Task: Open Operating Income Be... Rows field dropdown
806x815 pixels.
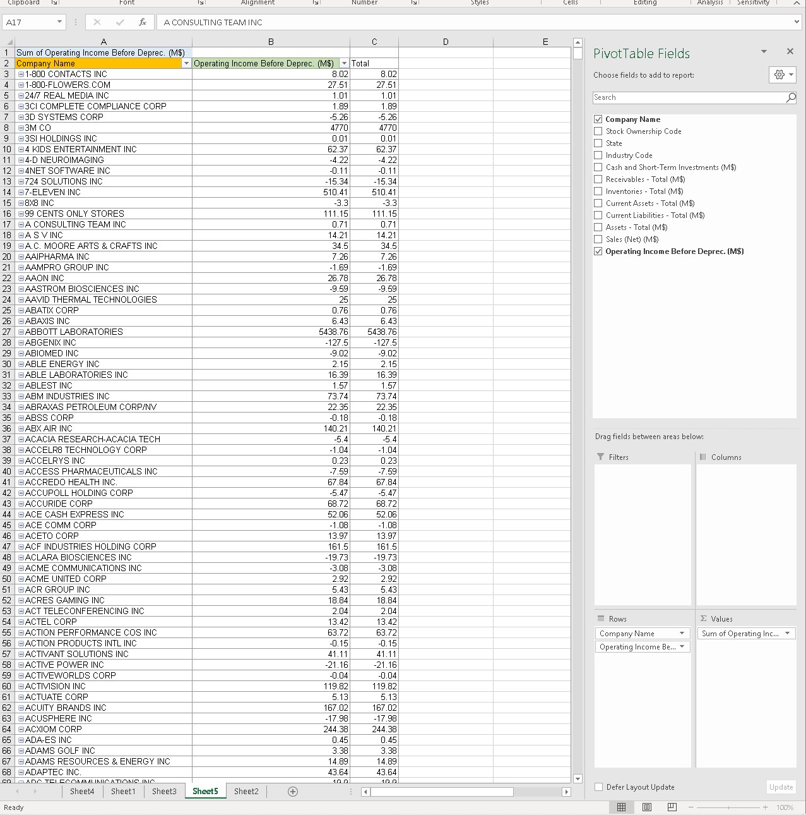Action: pos(682,647)
